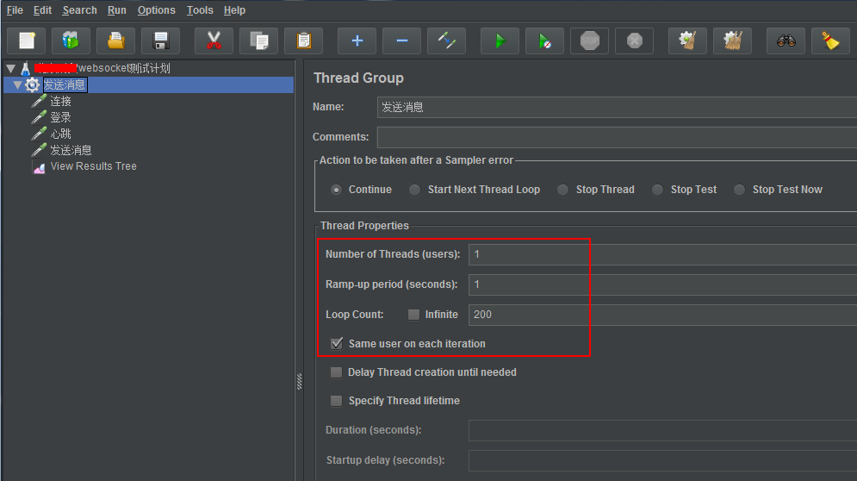Click the Clear all broom icons
This screenshot has height=481, width=857.
[732, 41]
